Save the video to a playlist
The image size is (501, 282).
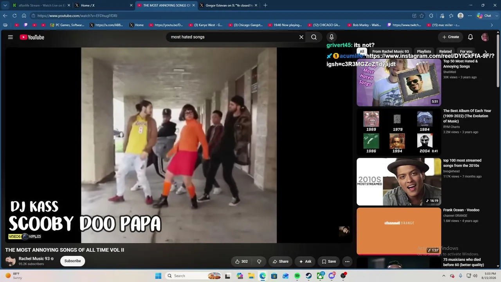(x=329, y=262)
